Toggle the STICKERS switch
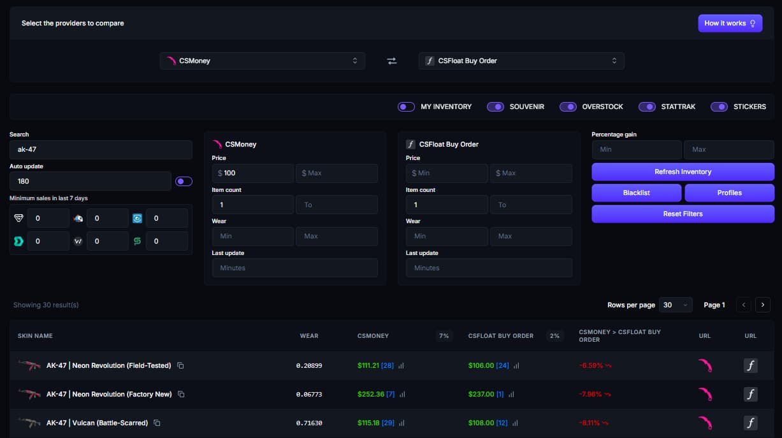 (720, 106)
